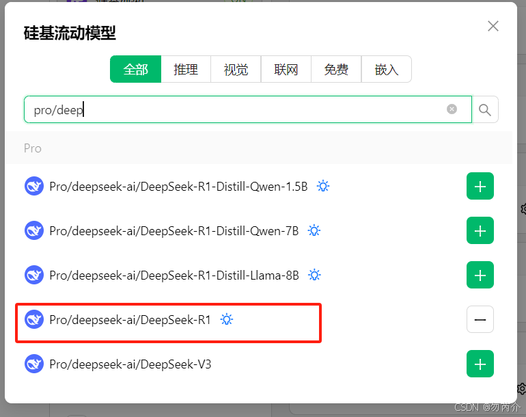This screenshot has height=417, width=526.
Task: Add the DeepSeek-R1-Distill-Llama-8B model
Action: pyautogui.click(x=480, y=275)
